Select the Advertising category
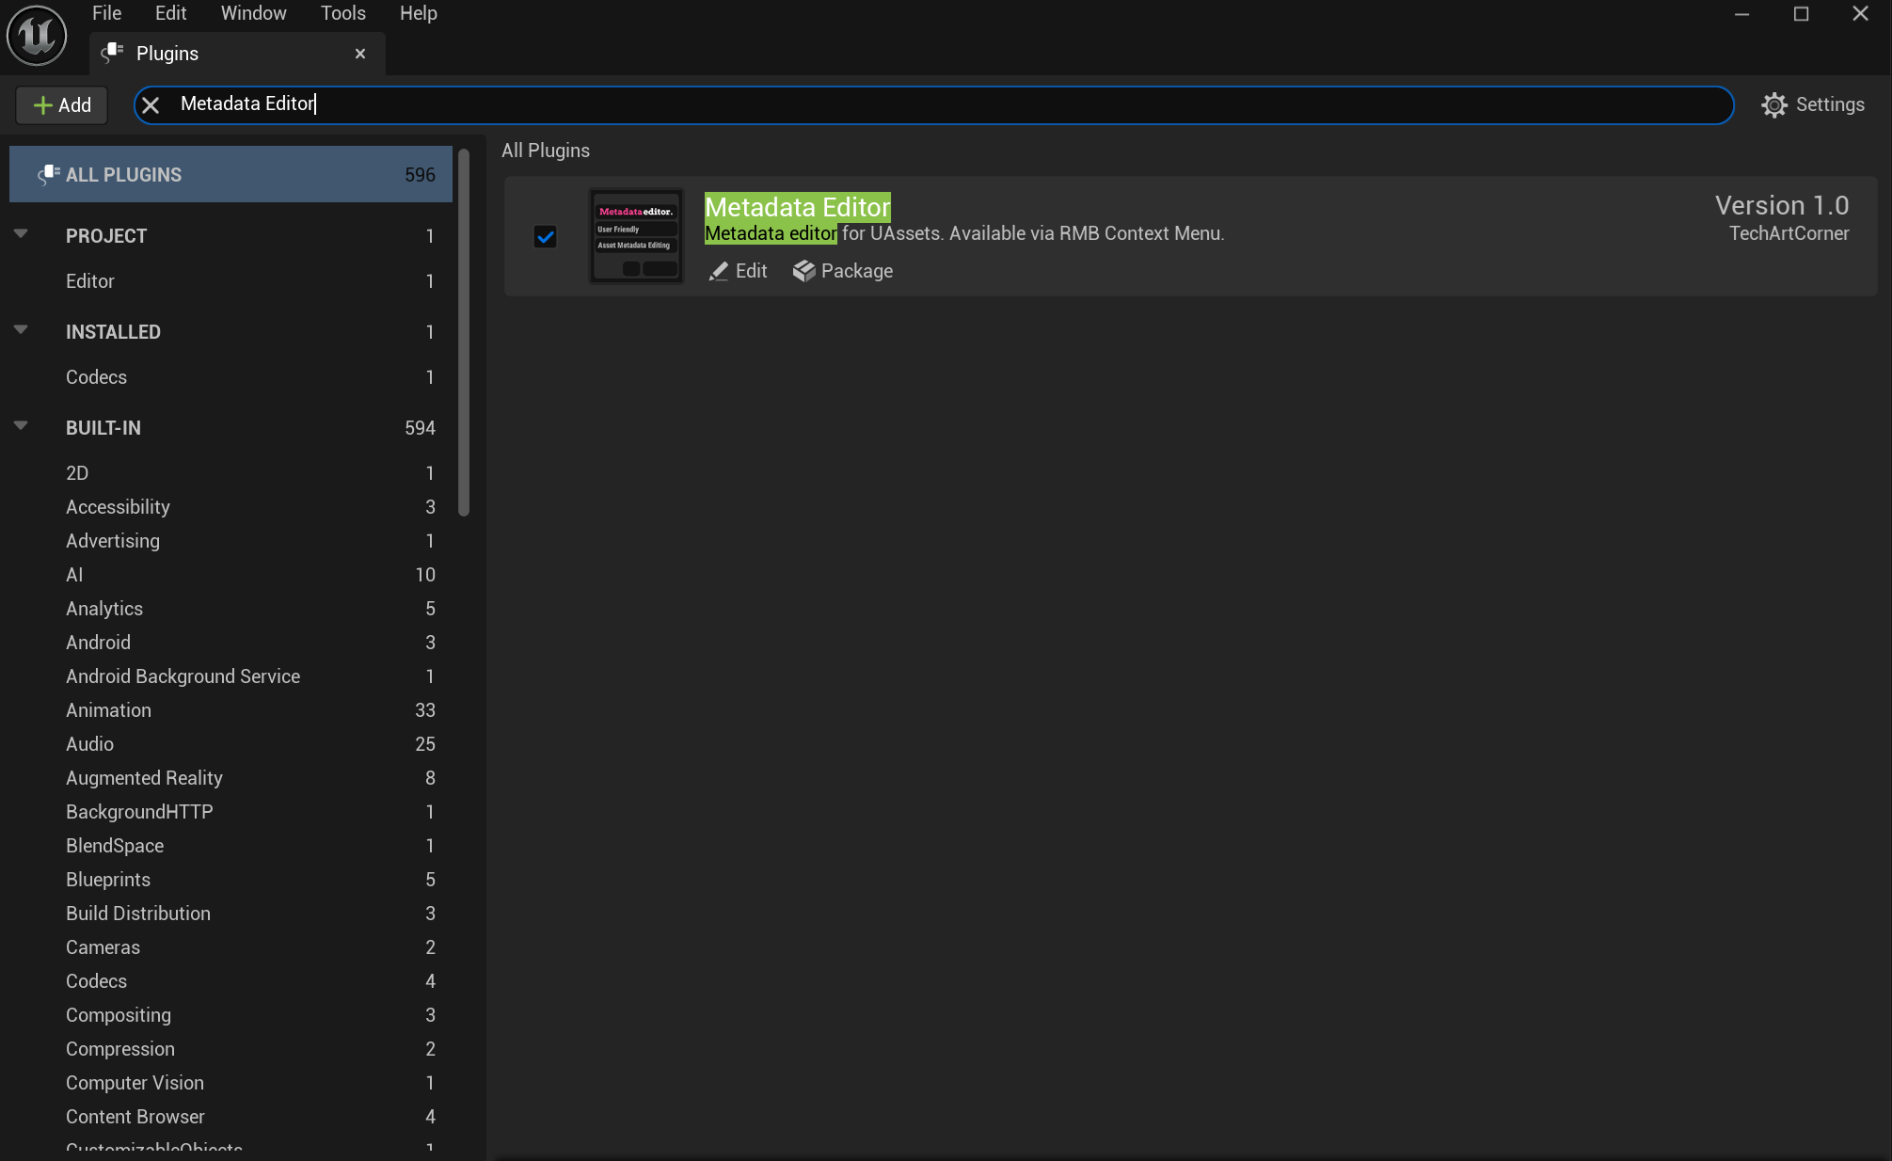1892x1161 pixels. (x=231, y=541)
